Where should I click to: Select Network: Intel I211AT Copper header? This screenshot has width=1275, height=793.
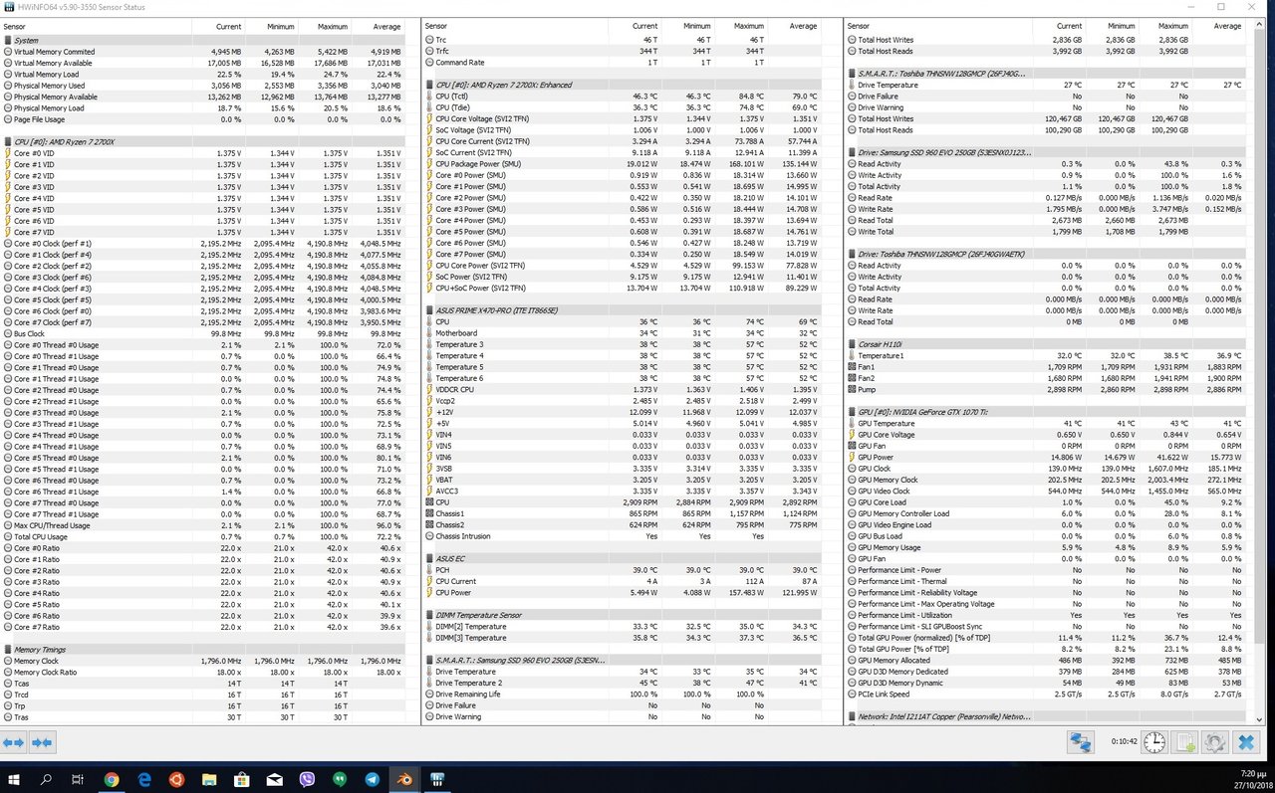point(1045,716)
